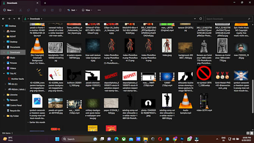Select the blue-wall-texture image file
Viewport: 254px width, 143px height.
coord(93,50)
